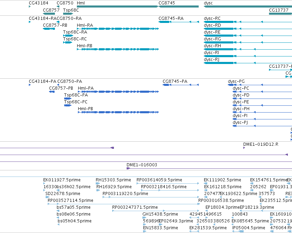Select transcript dysc-RD

(212, 25)
